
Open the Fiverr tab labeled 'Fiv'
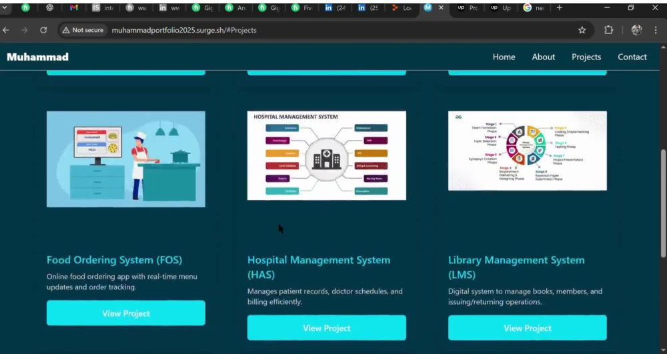click(302, 7)
